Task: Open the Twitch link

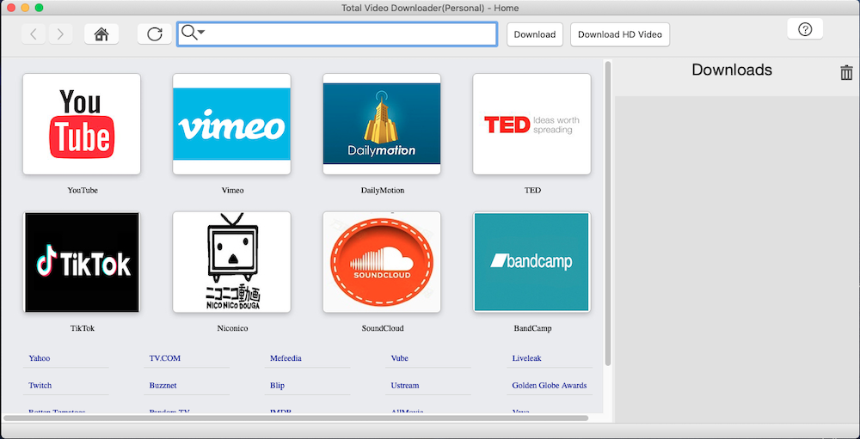Action: [40, 385]
